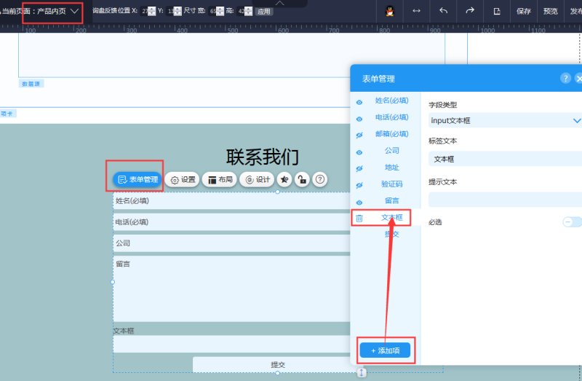
Task: Click the lock icon in form toolbar
Action: click(x=301, y=179)
